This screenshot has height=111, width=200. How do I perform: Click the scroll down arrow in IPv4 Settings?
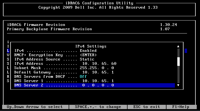pyautogui.click(x=178, y=85)
